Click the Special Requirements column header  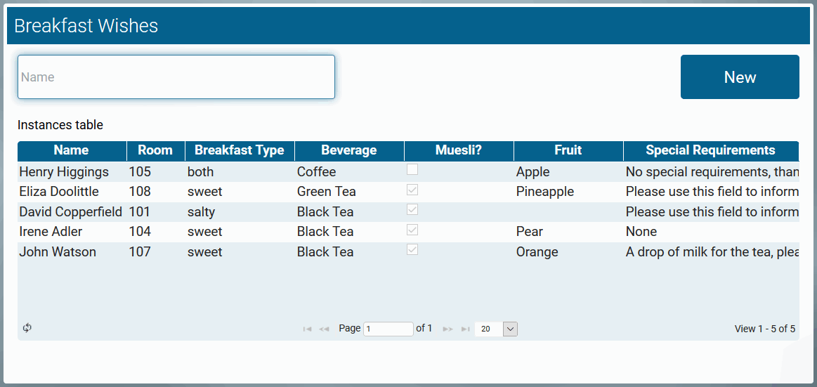(710, 150)
